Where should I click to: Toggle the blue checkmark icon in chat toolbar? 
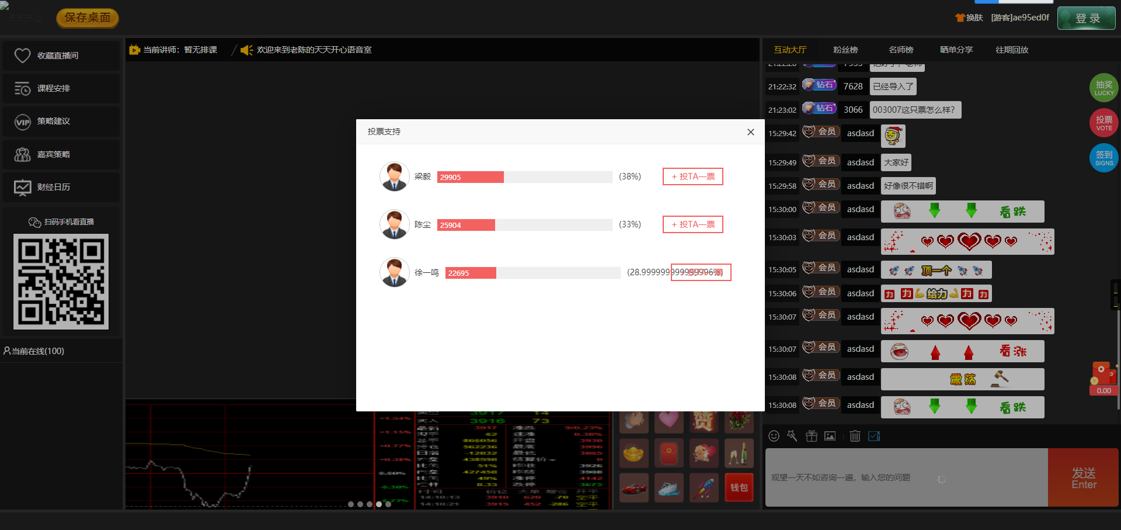click(874, 436)
